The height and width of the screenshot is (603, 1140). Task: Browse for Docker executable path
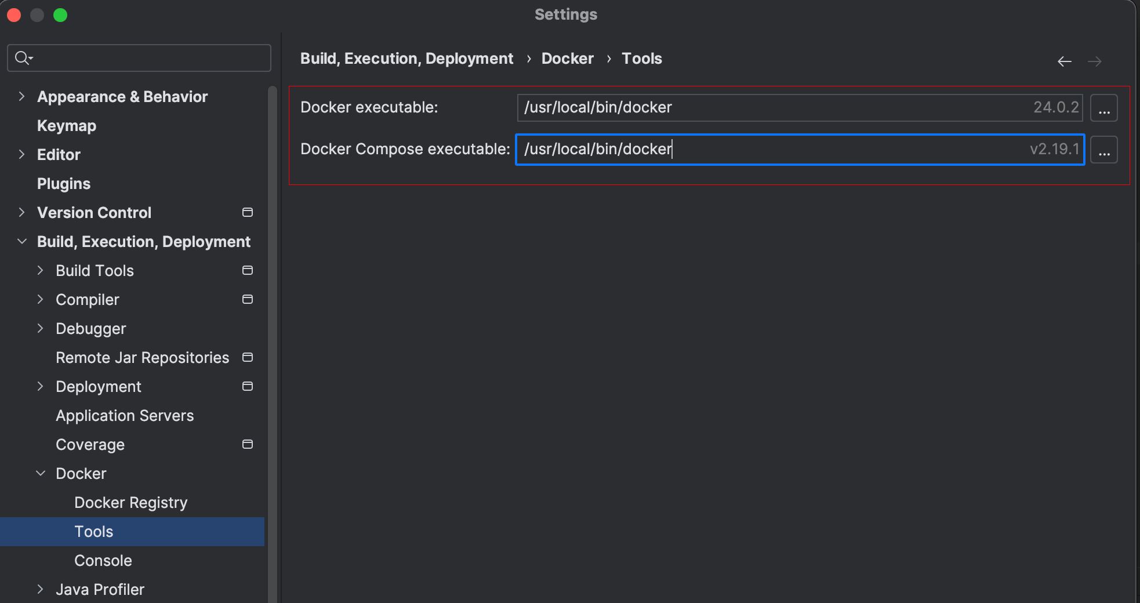pyautogui.click(x=1104, y=108)
